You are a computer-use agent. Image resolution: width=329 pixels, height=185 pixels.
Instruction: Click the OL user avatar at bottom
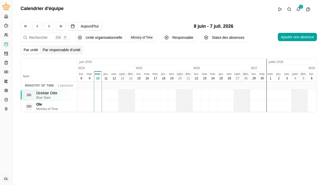(6, 179)
